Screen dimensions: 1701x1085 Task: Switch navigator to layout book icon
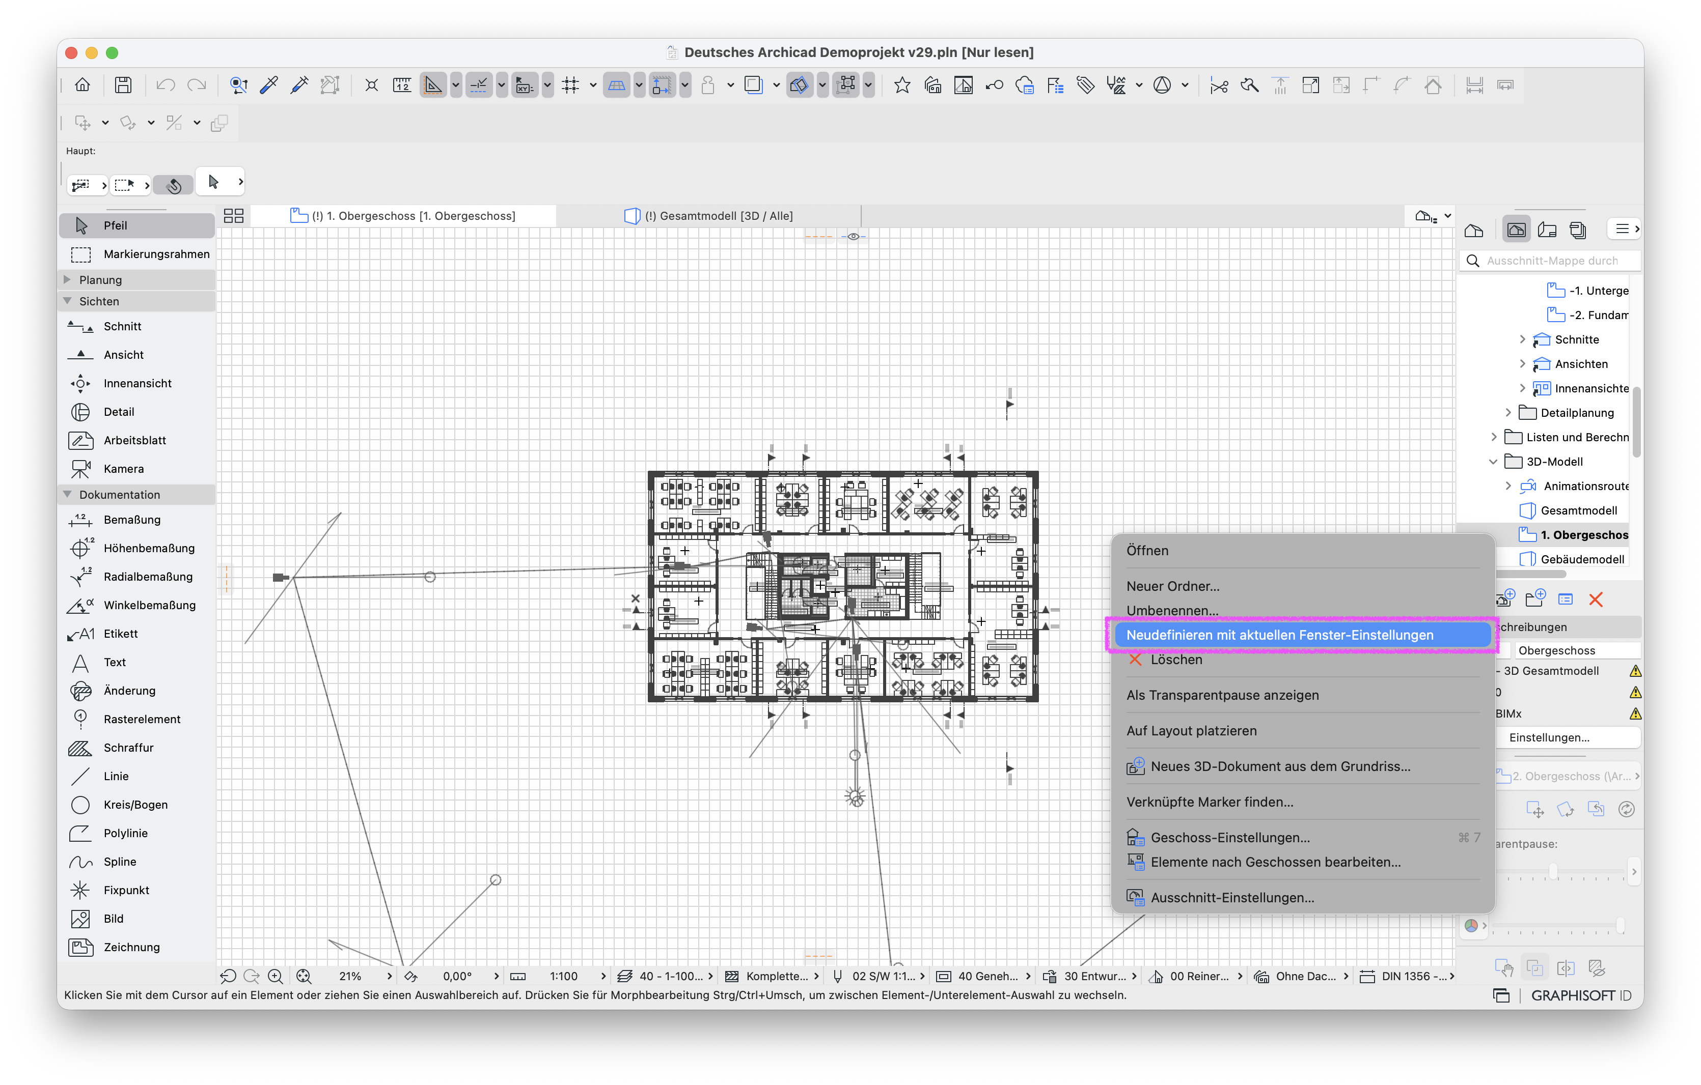tap(1547, 230)
